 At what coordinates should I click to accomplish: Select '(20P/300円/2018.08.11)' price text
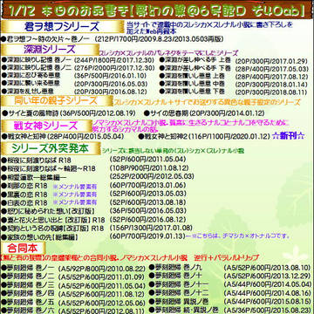(271, 92)
